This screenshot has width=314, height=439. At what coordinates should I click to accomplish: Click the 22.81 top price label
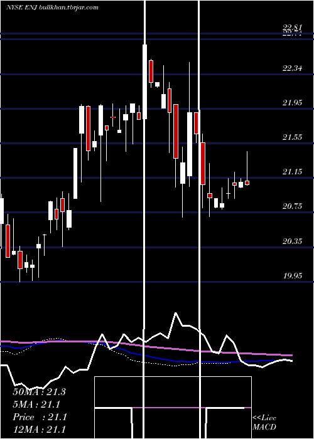coord(292,27)
